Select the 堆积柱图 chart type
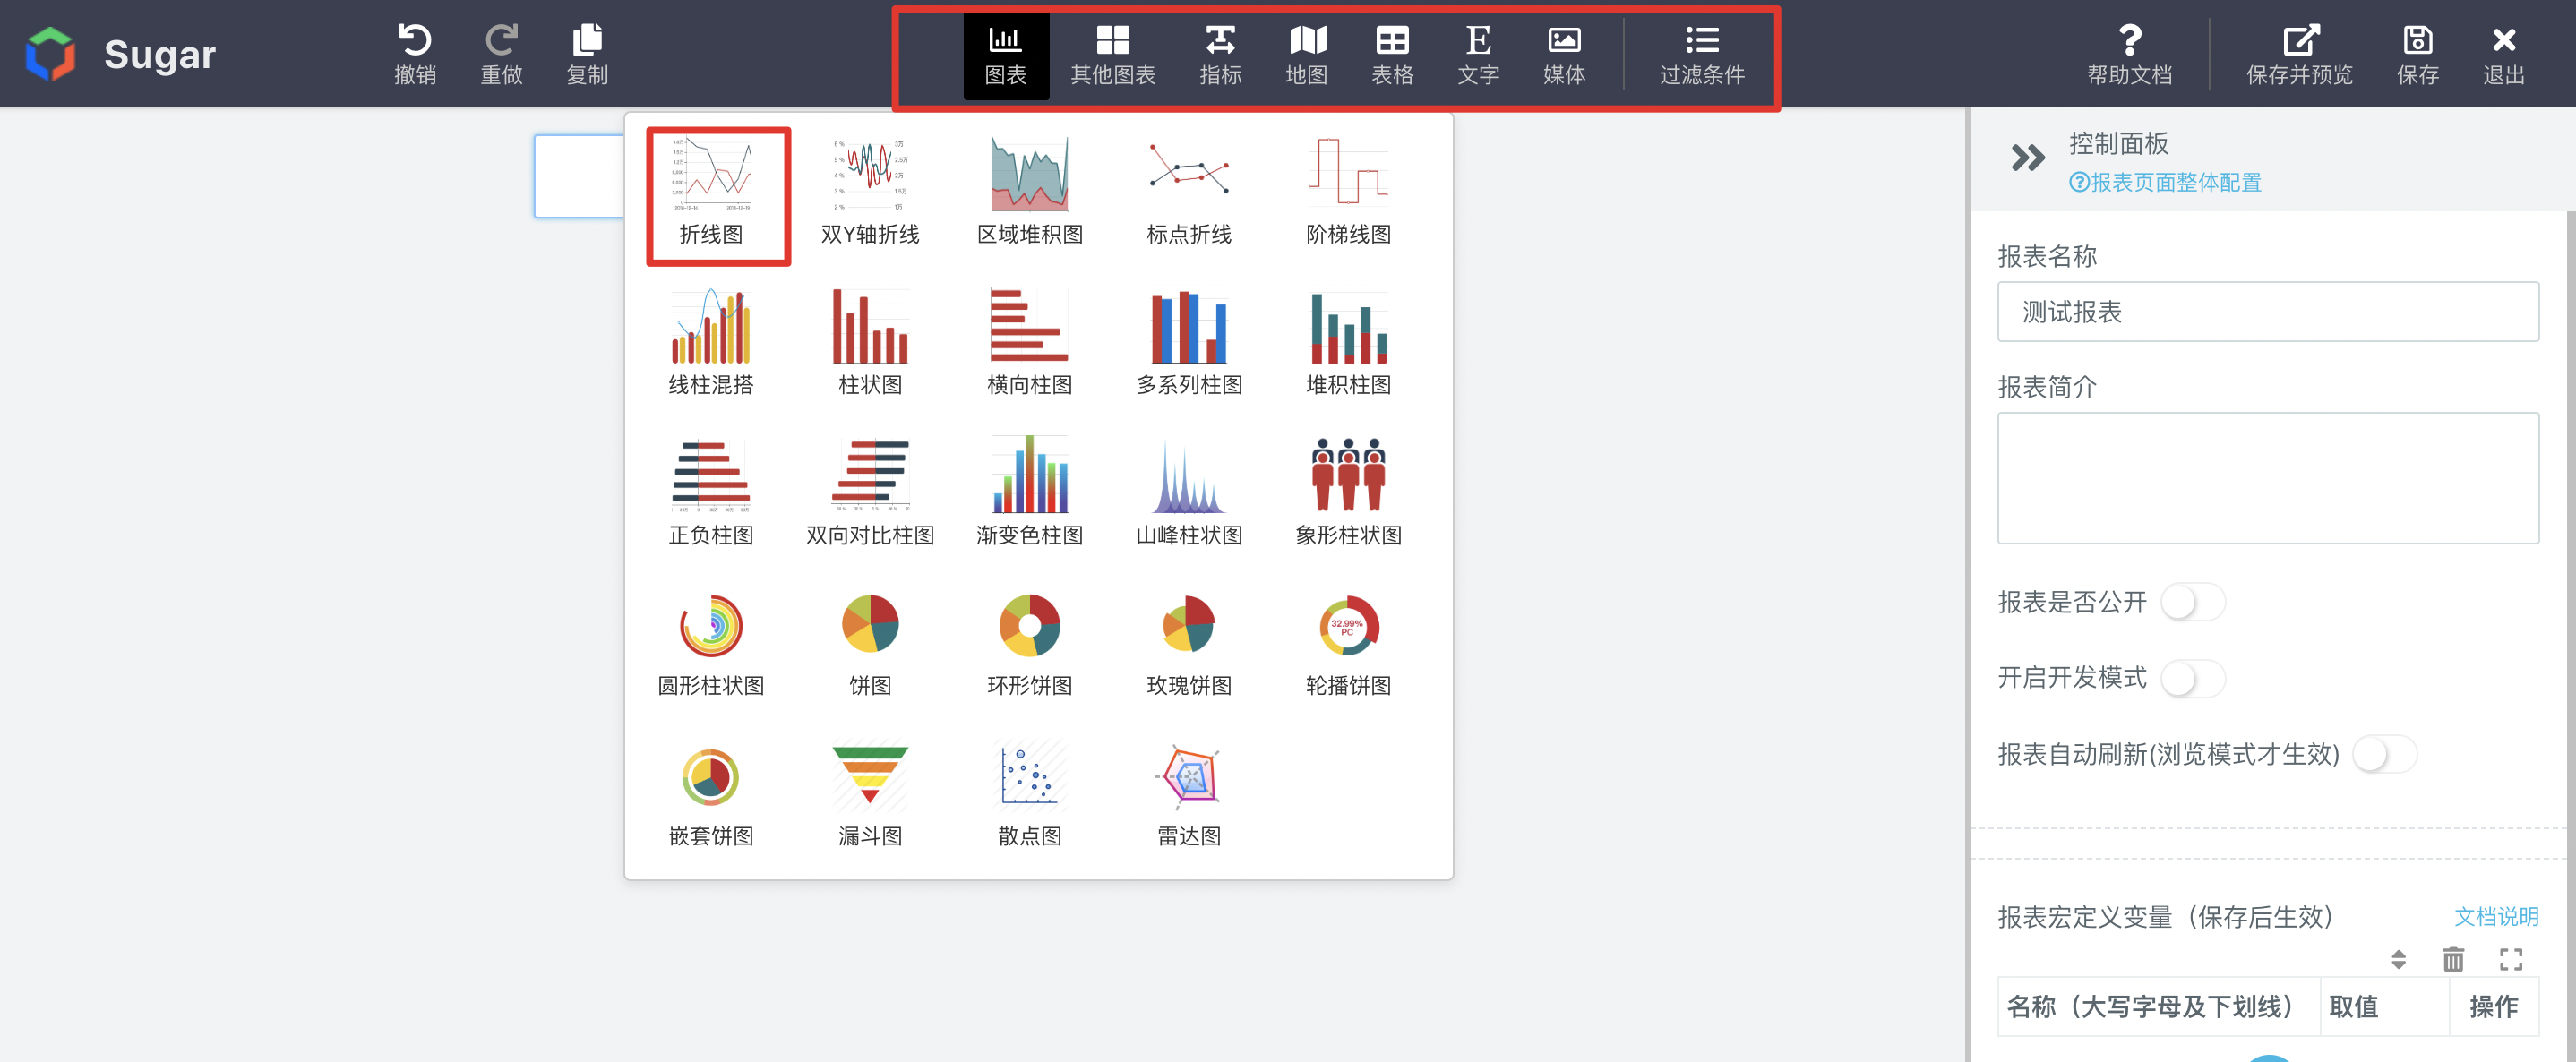Image resolution: width=2576 pixels, height=1062 pixels. 1348,343
